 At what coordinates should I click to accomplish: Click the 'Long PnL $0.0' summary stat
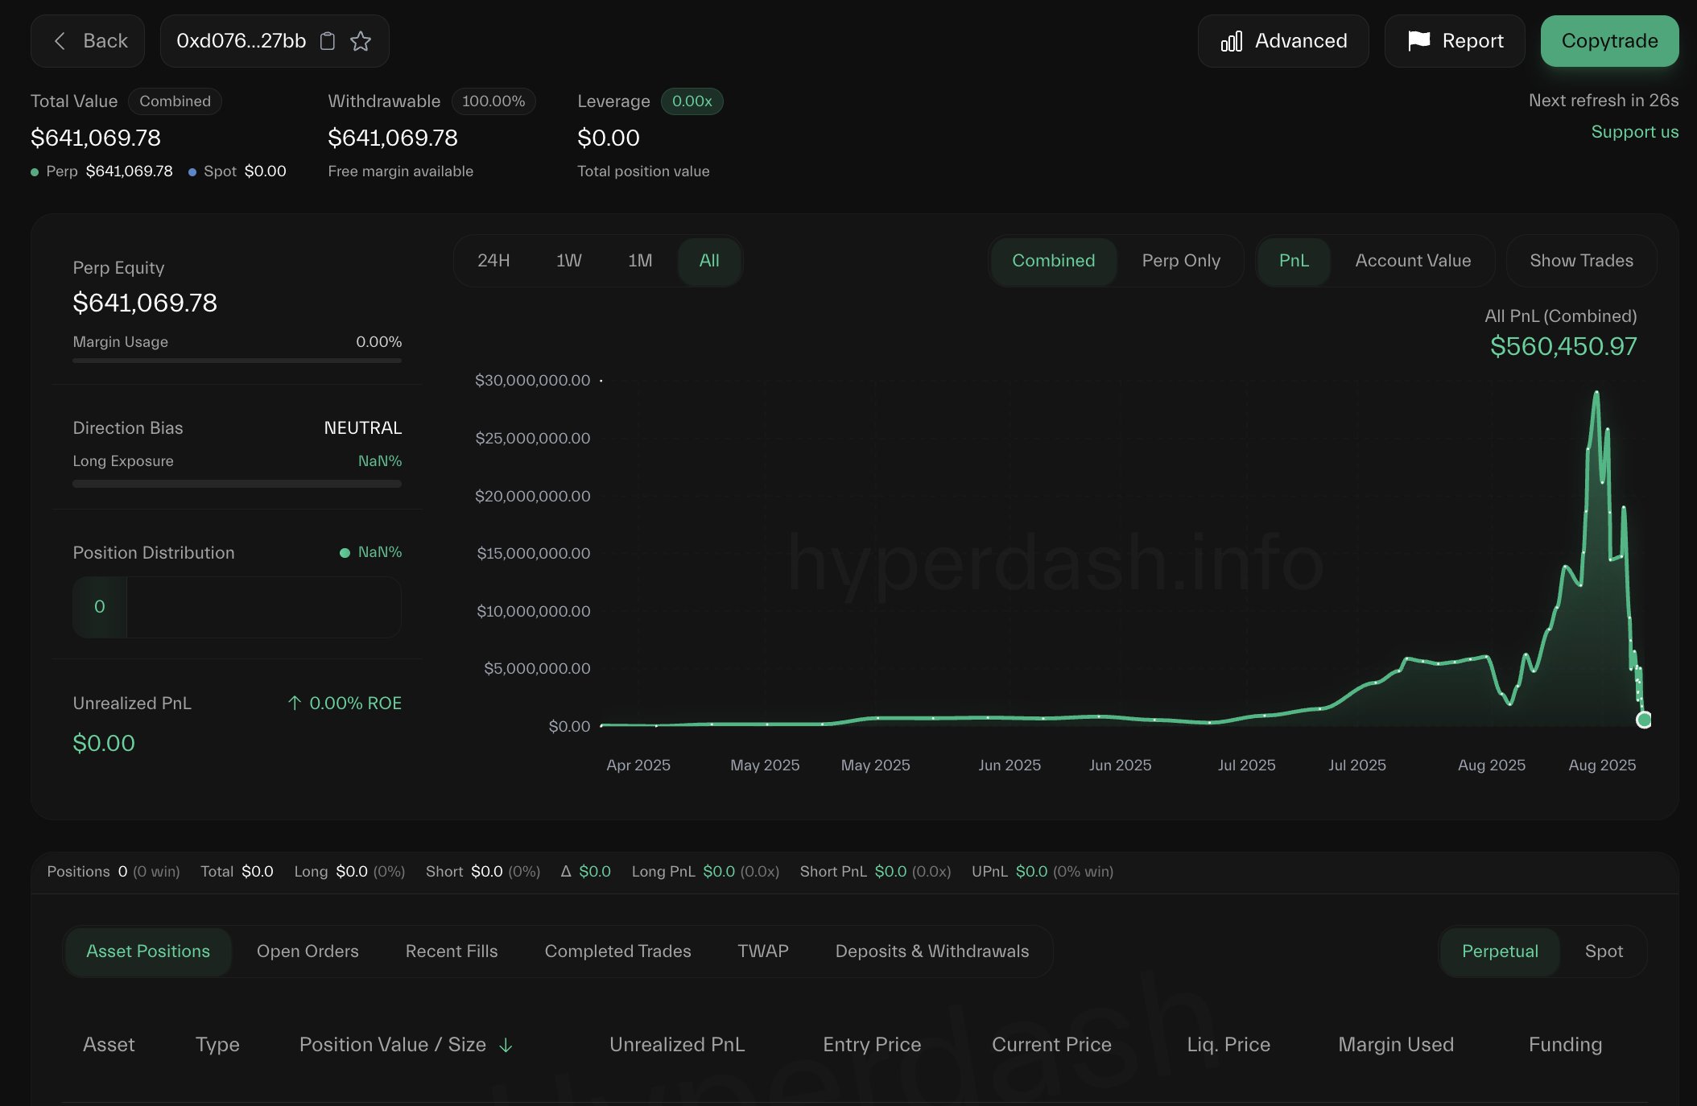[x=705, y=872]
